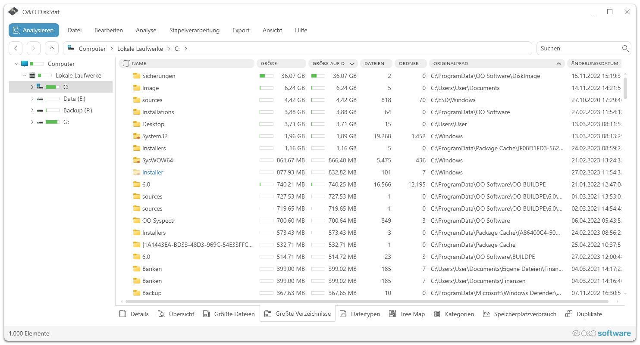Click the O&O DiskStat app logo
The image size is (640, 345).
[13, 12]
